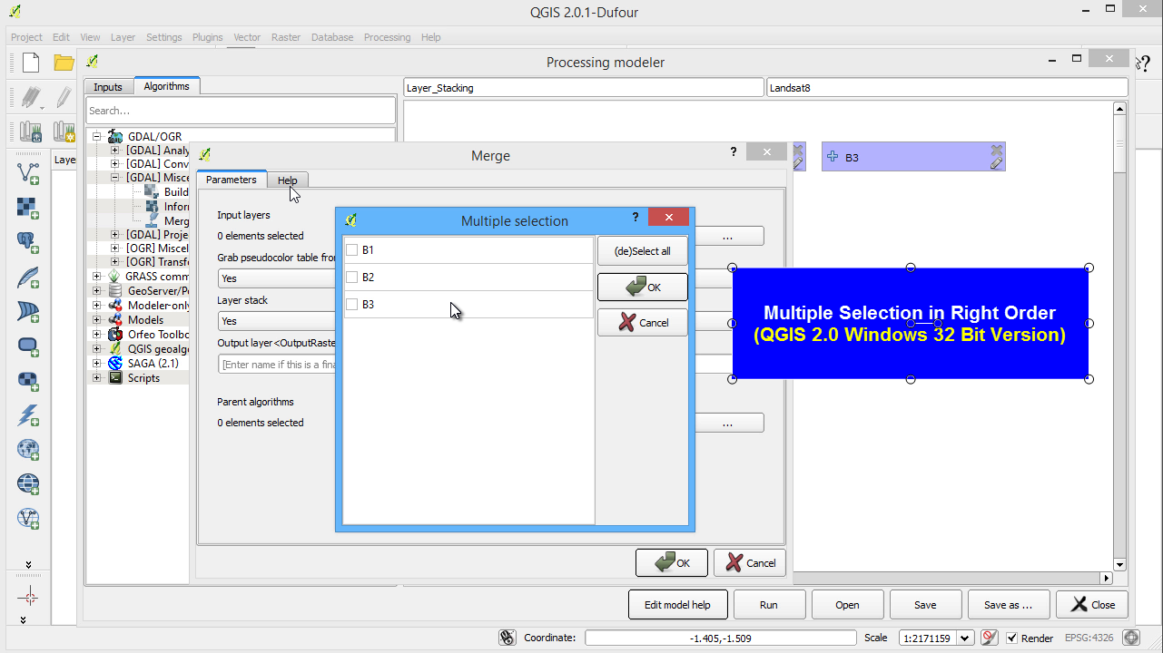The width and height of the screenshot is (1163, 653).
Task: Click the Add Raster Layer checkered icon
Action: pyautogui.click(x=28, y=207)
